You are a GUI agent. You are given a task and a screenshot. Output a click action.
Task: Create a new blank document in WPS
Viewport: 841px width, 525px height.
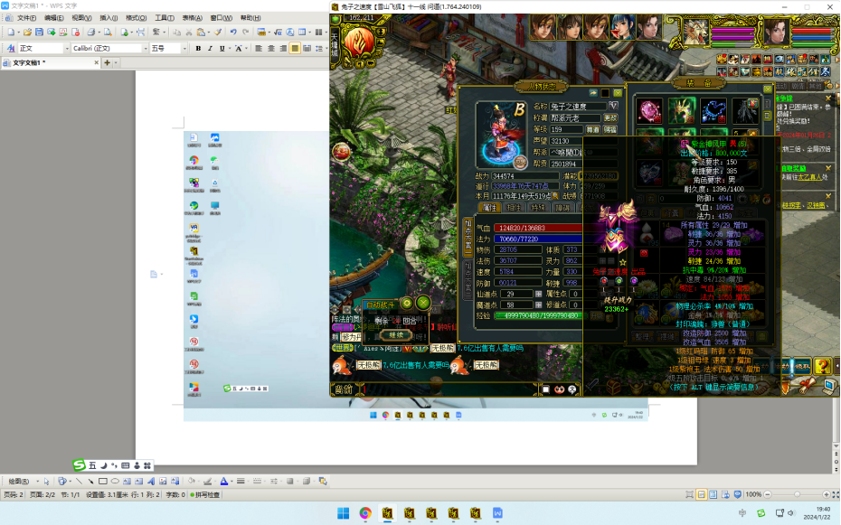[11, 33]
